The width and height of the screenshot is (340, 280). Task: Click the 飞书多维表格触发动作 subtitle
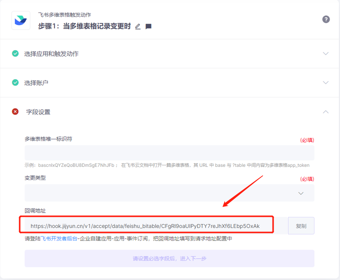pos(64,15)
